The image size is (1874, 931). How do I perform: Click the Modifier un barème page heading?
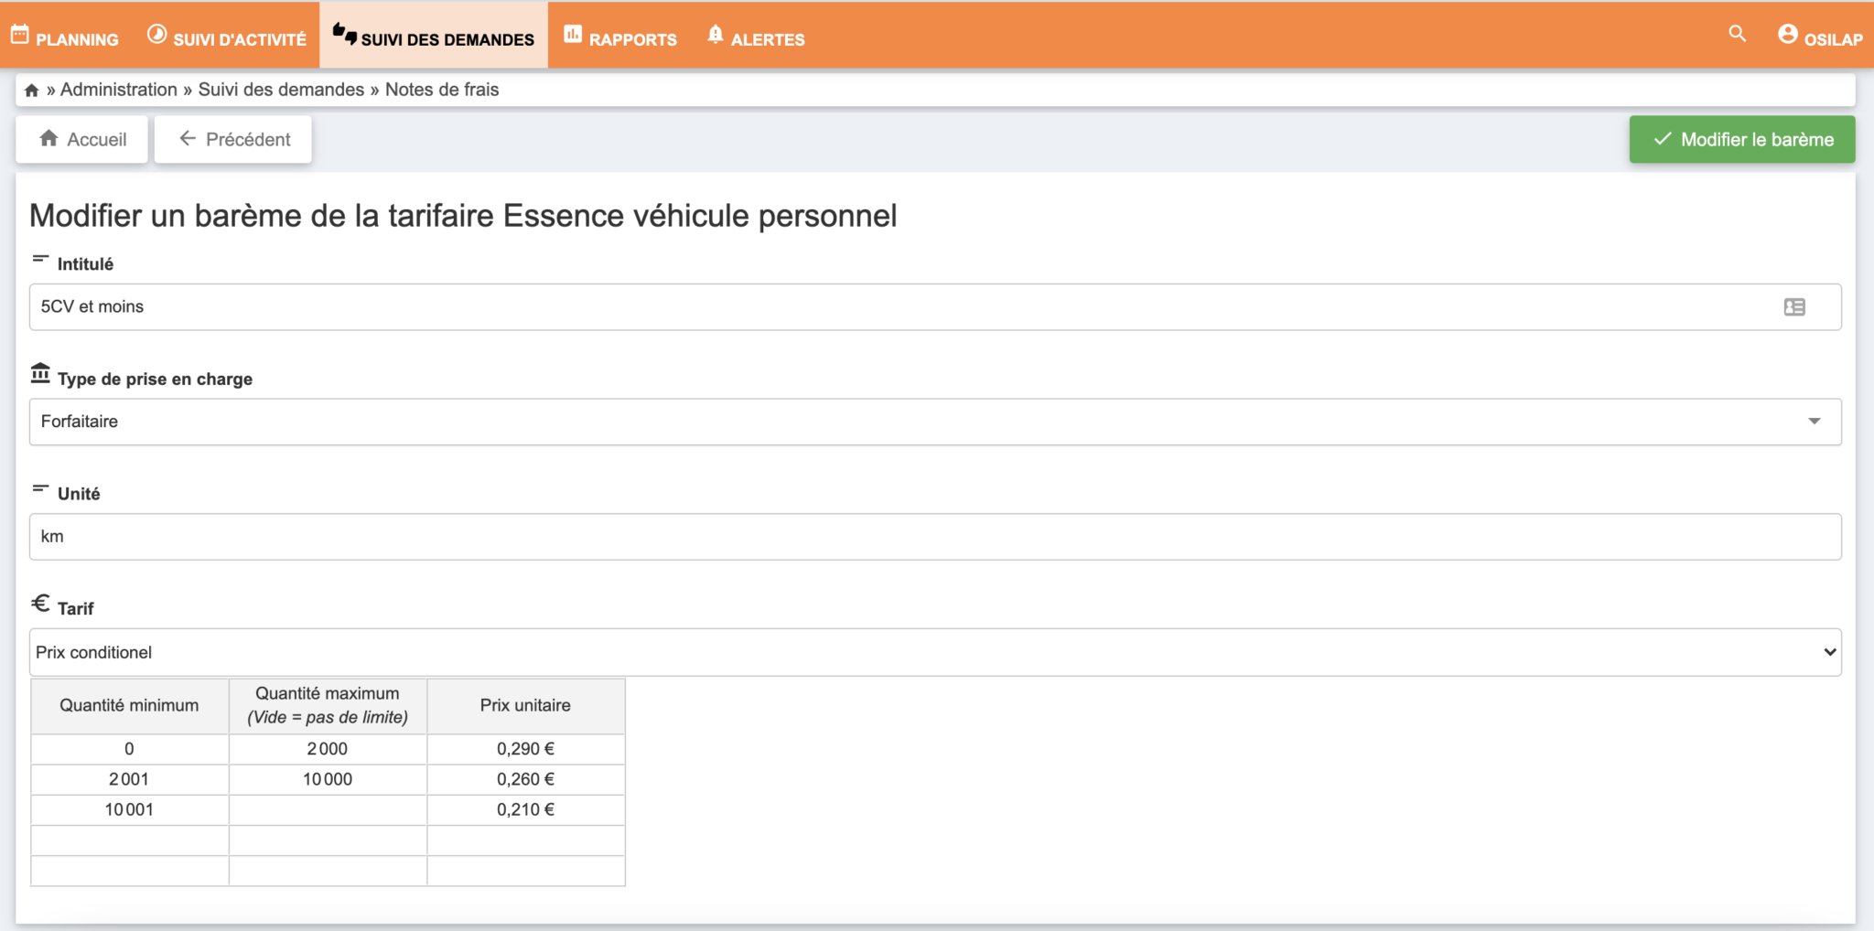point(463,216)
